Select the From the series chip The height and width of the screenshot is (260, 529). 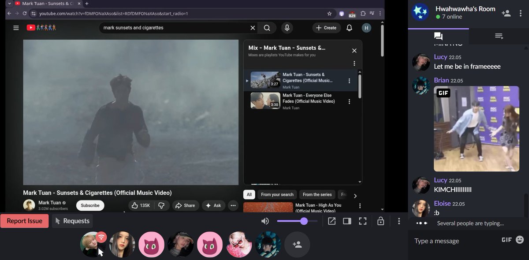[x=317, y=195]
